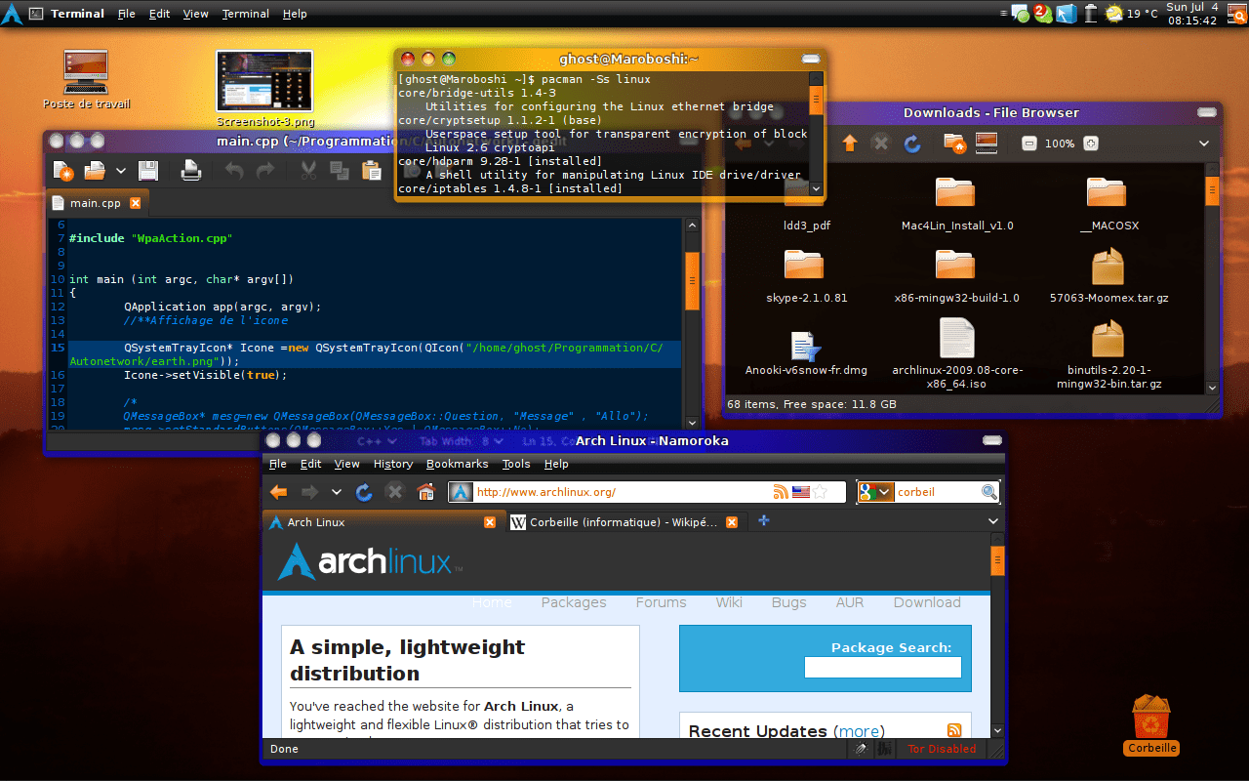Click the undo arrow in gedit toolbar
This screenshot has height=781, width=1249.
pyautogui.click(x=234, y=171)
